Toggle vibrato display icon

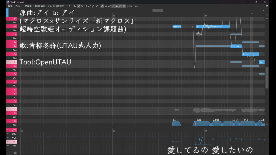106,6
